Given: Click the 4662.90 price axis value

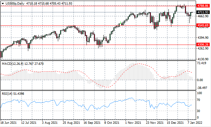Looking at the screenshot, I should tap(203, 16).
